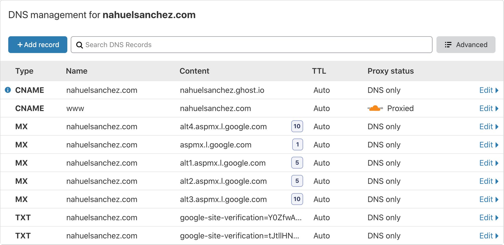Edit the nahuelsanchez.ghost.io CNAME record
Viewport: 504px width, 245px height.
488,90
